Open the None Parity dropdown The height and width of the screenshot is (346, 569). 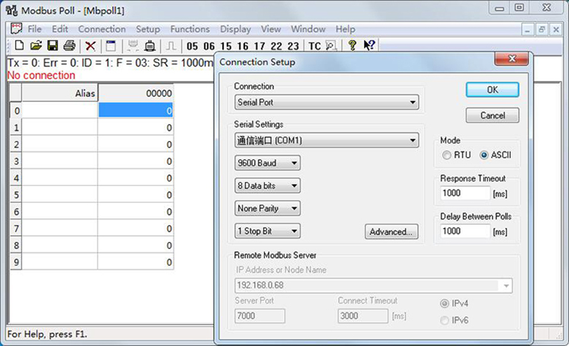coord(267,209)
